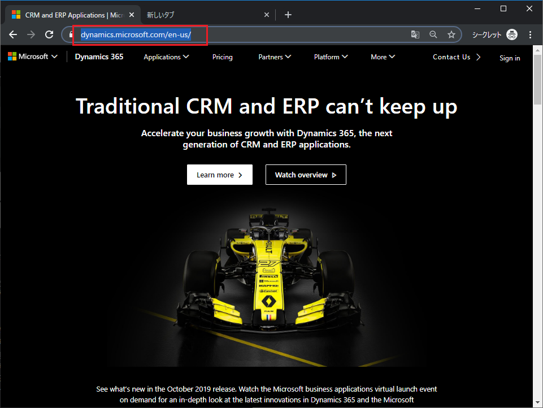Open the translate page icon
The image size is (543, 408).
(x=415, y=34)
